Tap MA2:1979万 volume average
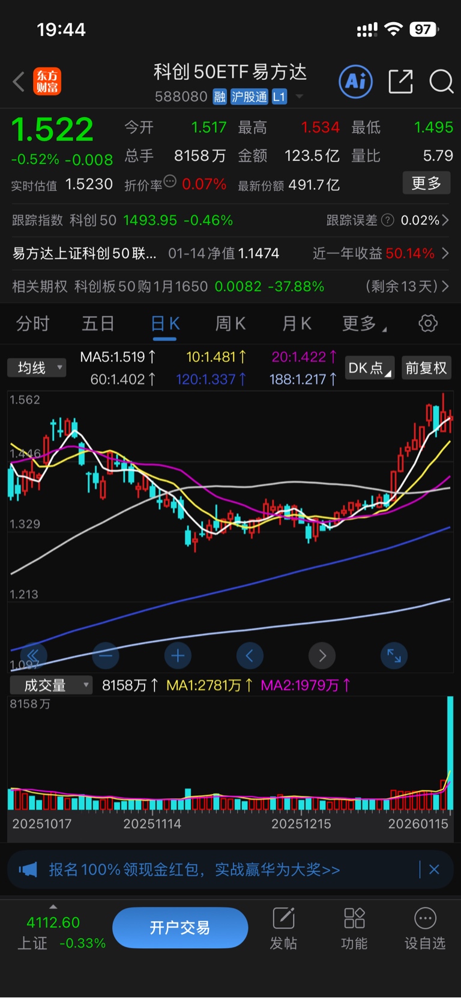461x998 pixels. (x=306, y=685)
